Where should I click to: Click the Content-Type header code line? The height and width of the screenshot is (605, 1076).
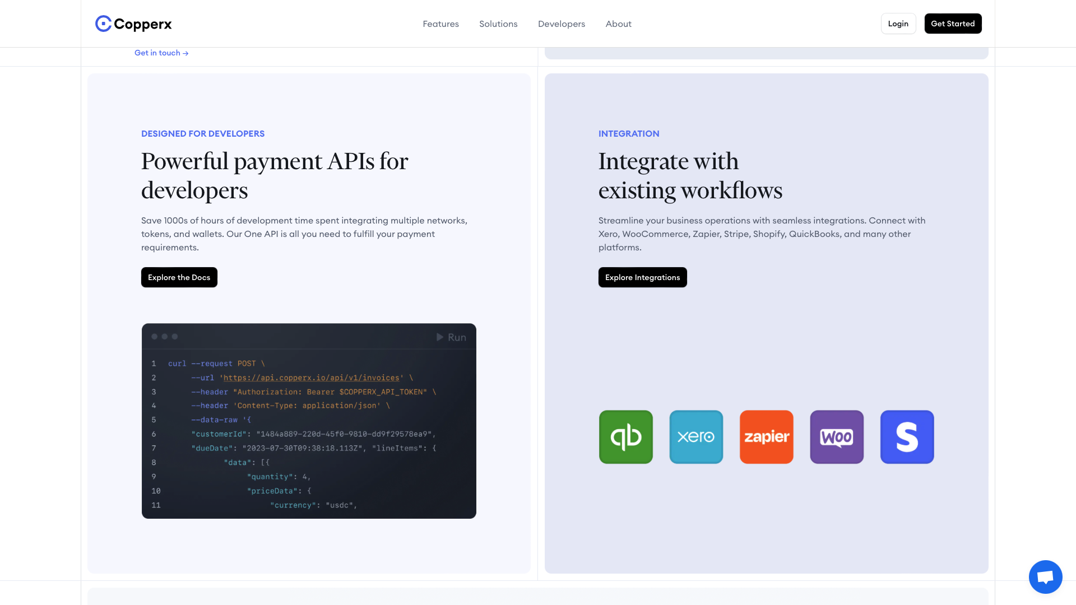(x=290, y=406)
